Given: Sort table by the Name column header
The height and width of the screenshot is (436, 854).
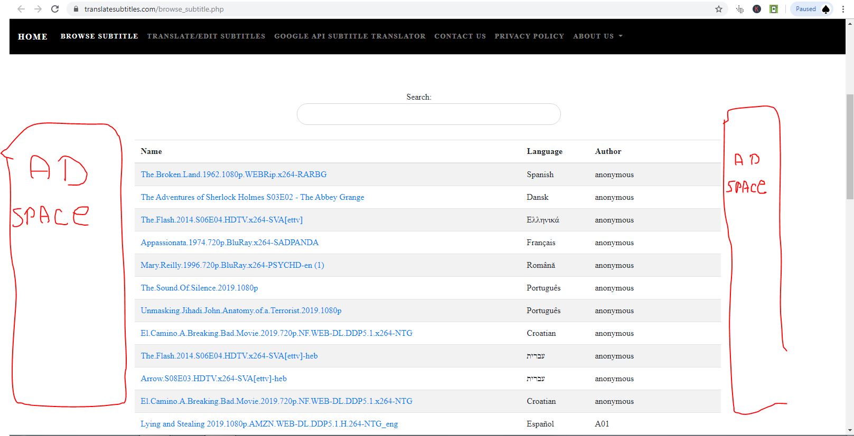Looking at the screenshot, I should click(151, 151).
